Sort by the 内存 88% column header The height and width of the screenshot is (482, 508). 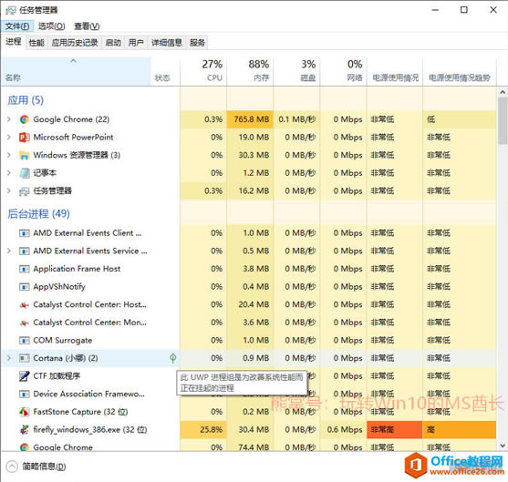(250, 72)
